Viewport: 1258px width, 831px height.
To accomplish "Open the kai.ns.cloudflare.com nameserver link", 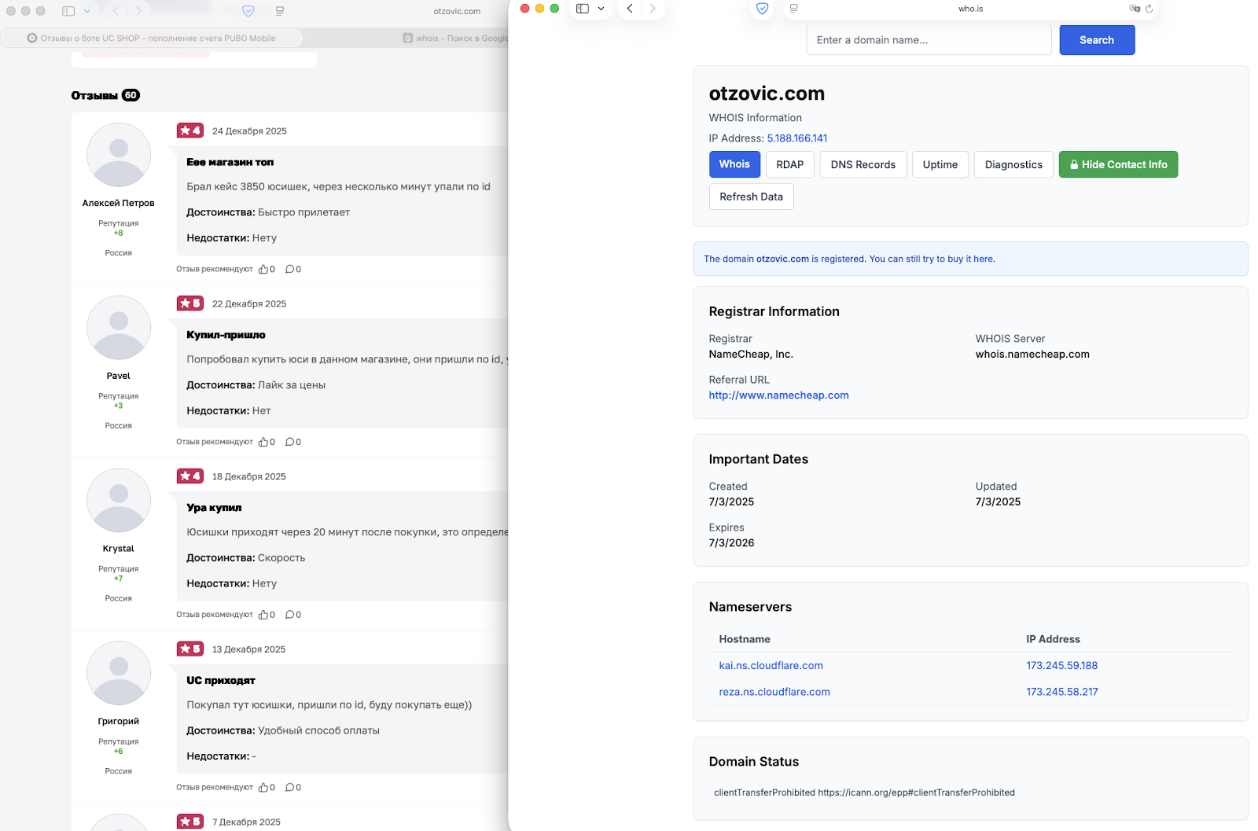I will tap(771, 665).
